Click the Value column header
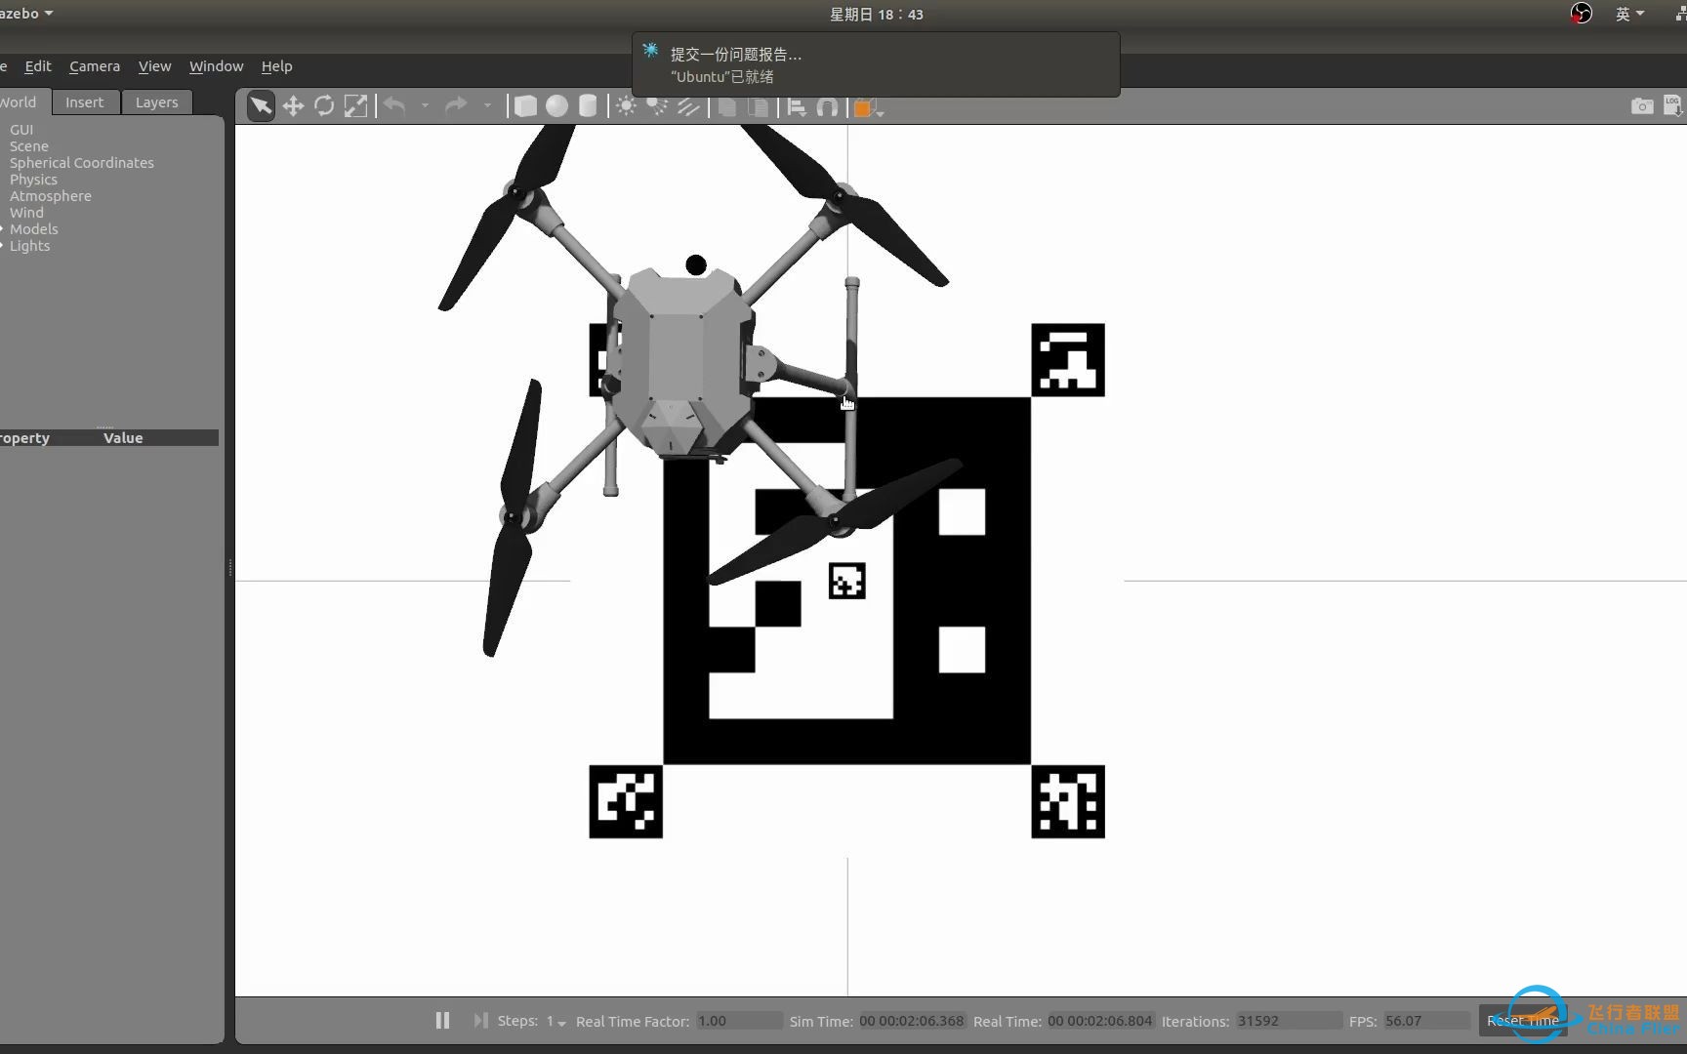Image resolution: width=1687 pixels, height=1054 pixels. (x=123, y=438)
